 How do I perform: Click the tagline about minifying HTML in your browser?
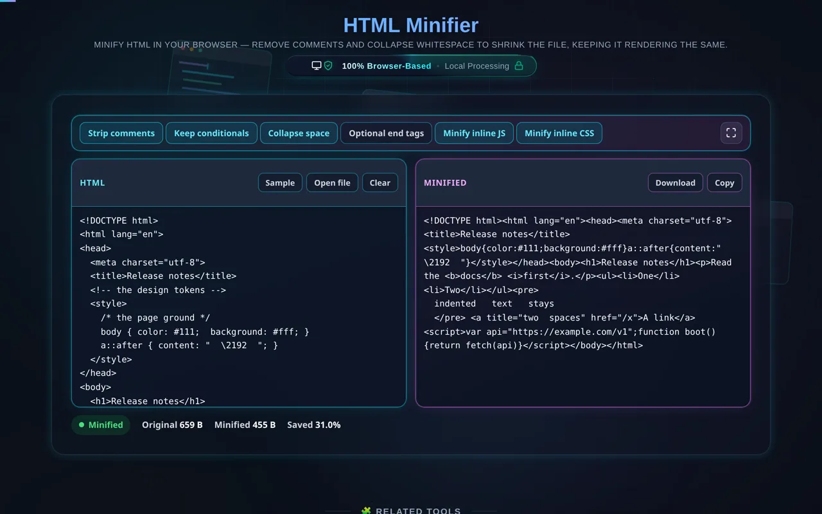[x=411, y=45]
